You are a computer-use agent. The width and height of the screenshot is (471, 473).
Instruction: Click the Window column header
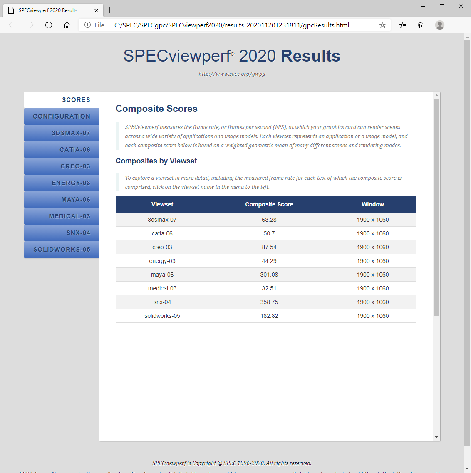click(373, 204)
